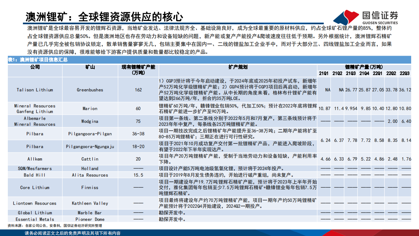Screen dimensions: 419x236
Task: Select the Pilgangoora-Pilgan mine cell
Action: click(90, 134)
